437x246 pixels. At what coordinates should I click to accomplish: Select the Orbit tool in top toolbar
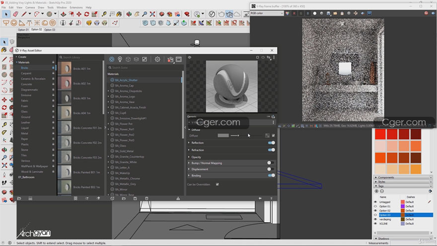pos(129,14)
